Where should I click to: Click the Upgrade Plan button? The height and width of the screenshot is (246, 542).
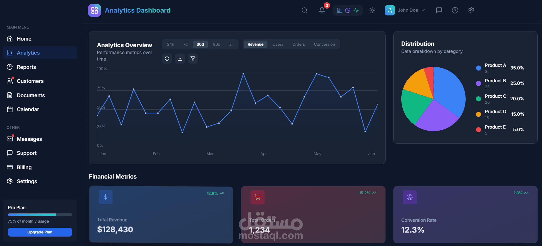coord(40,232)
